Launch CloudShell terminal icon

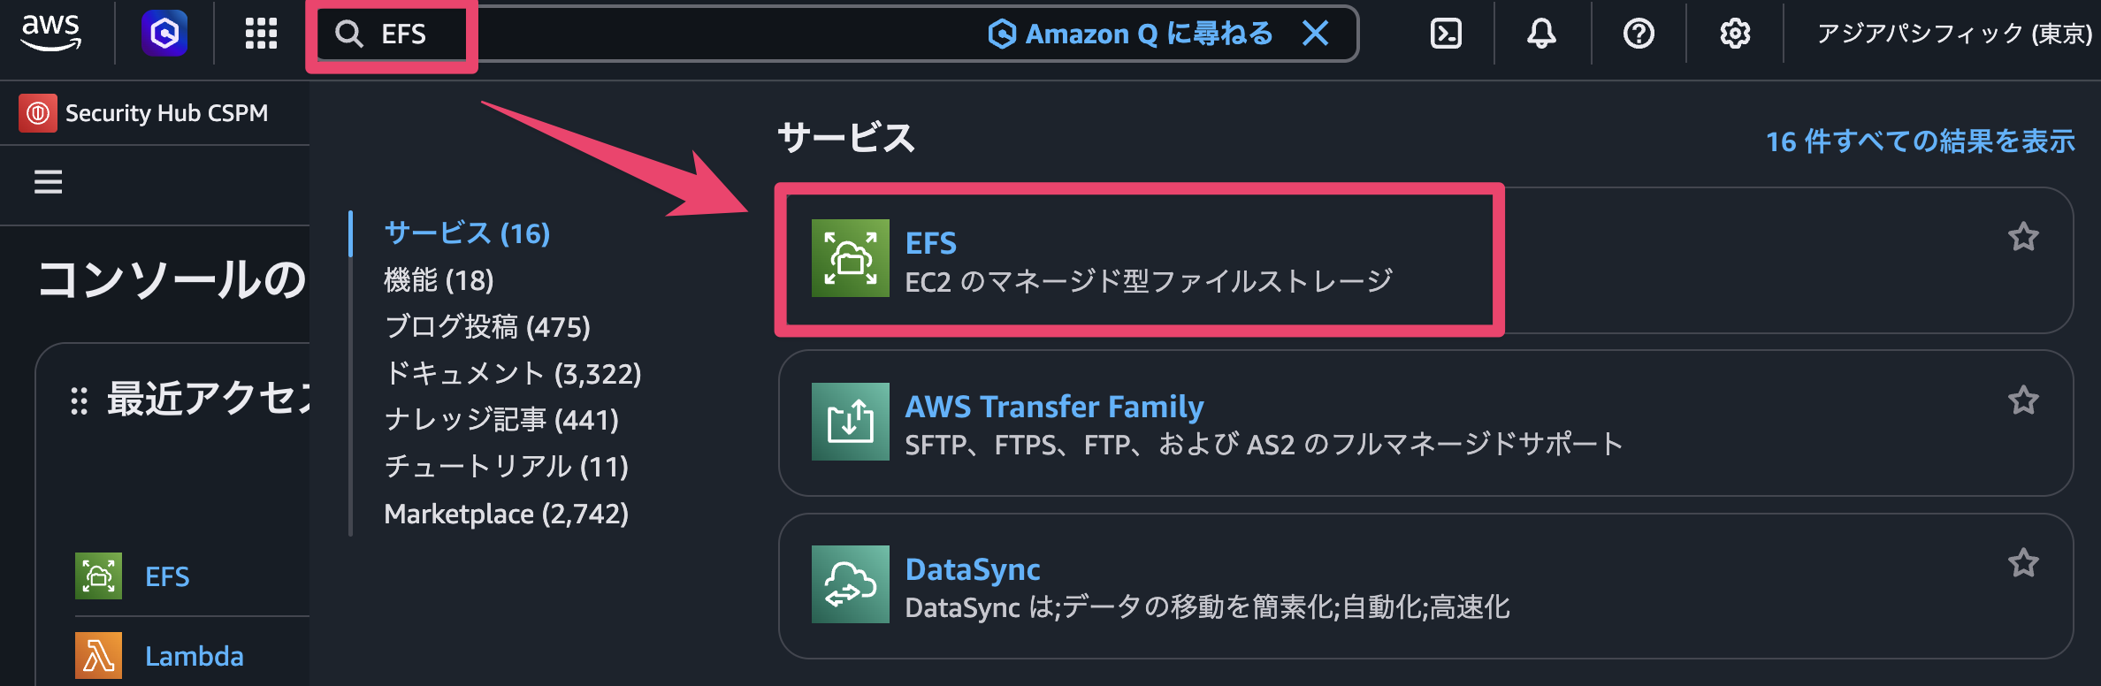(x=1446, y=34)
